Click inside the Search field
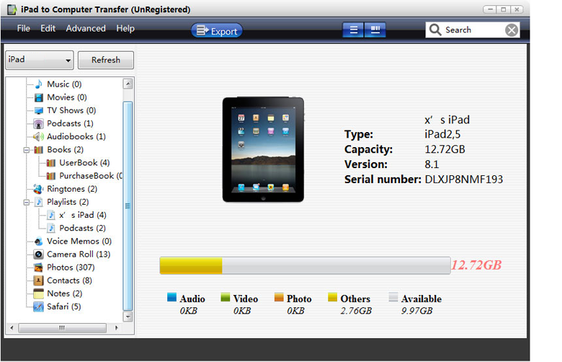This screenshot has width=562, height=362. coord(473,30)
